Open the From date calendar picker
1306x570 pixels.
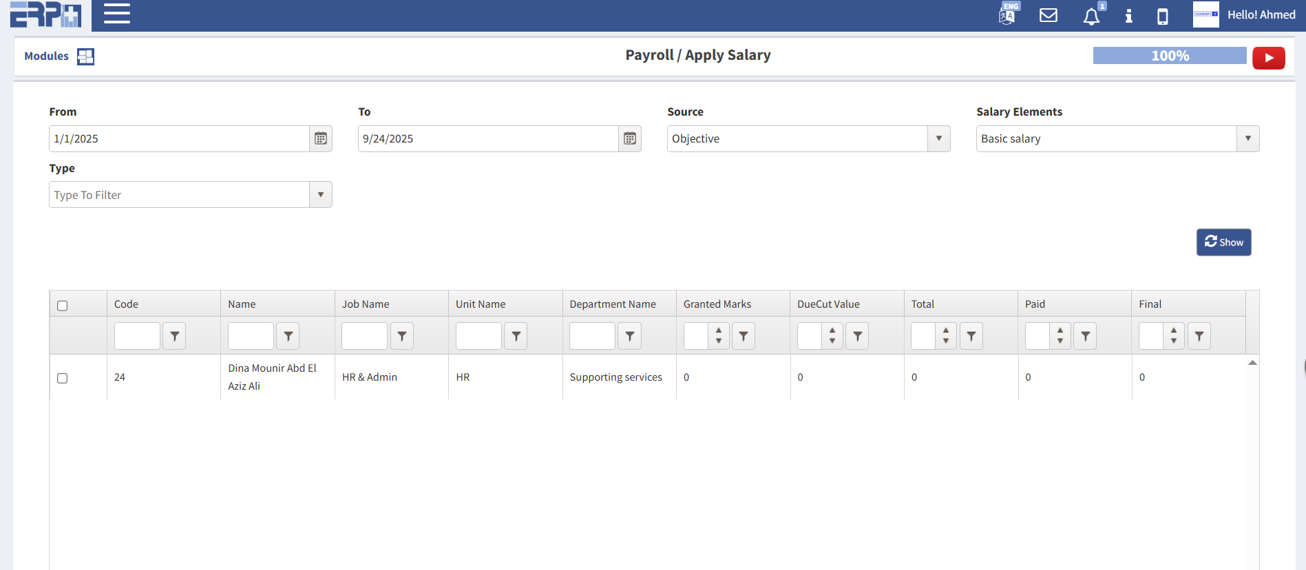tap(321, 139)
